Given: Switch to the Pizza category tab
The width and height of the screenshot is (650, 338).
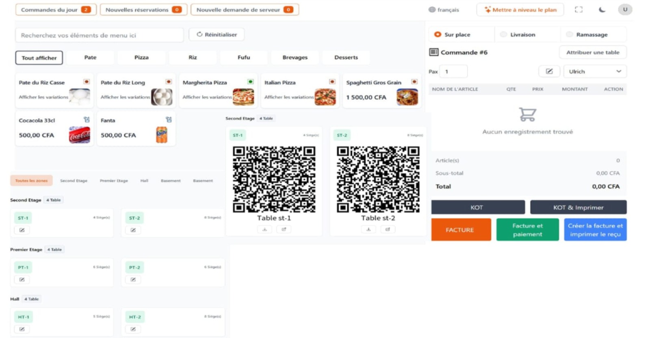Looking at the screenshot, I should [141, 57].
